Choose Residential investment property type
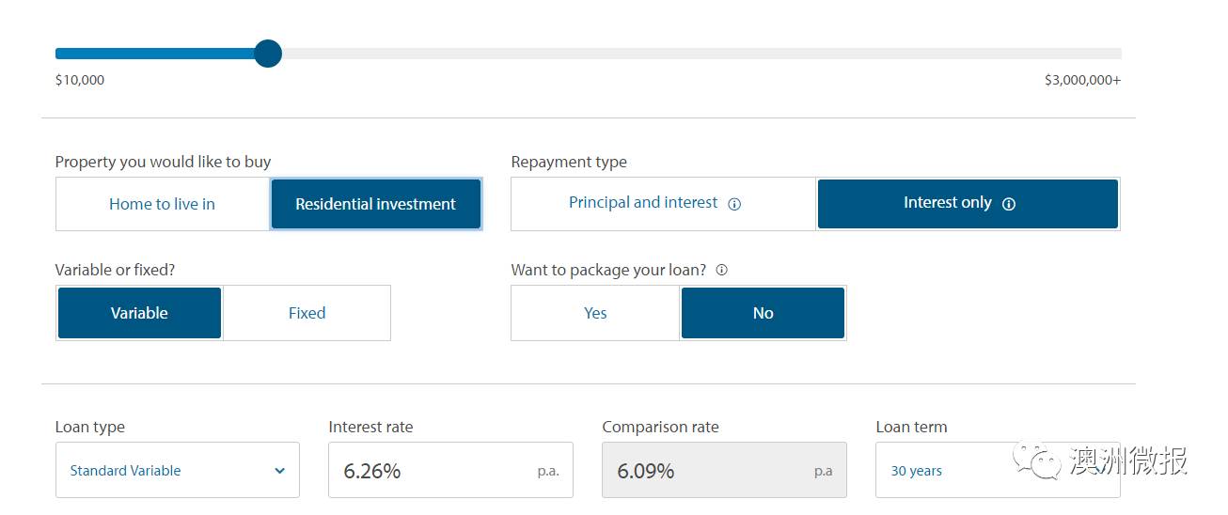This screenshot has width=1228, height=515. (x=375, y=204)
